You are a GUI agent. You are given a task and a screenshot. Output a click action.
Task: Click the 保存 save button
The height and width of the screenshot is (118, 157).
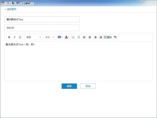click(x=69, y=86)
